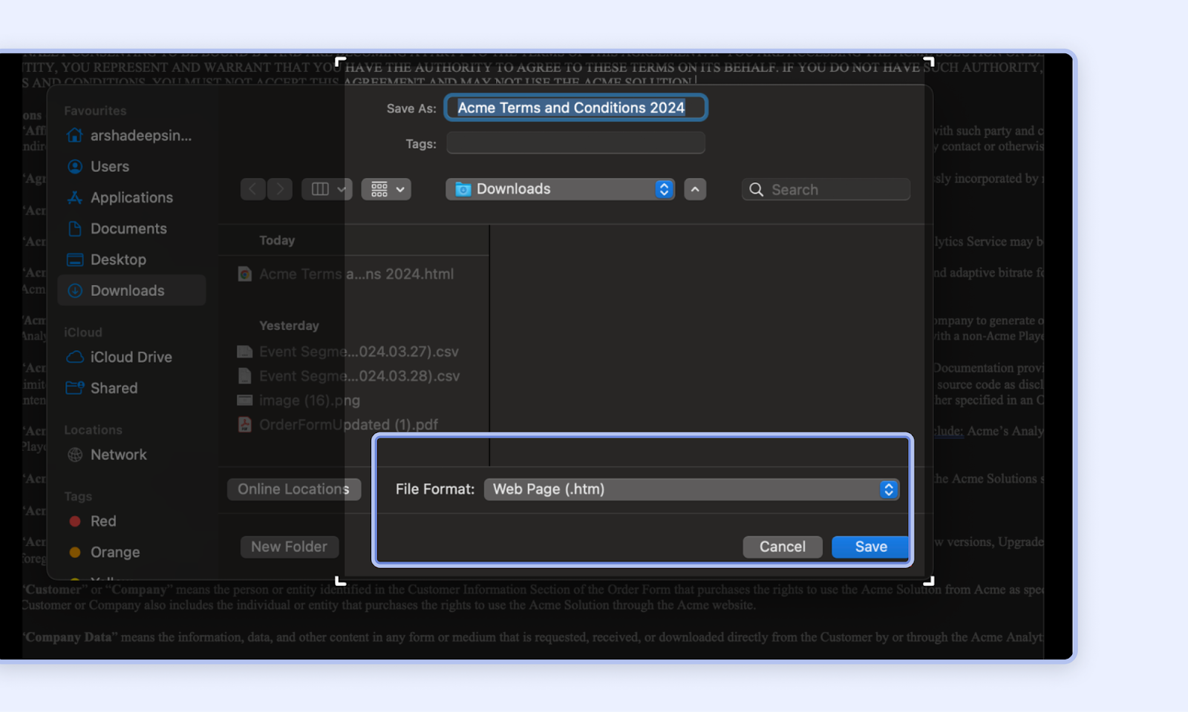Click the blue folder icon in Downloads popup
The width and height of the screenshot is (1188, 712).
[x=463, y=189]
